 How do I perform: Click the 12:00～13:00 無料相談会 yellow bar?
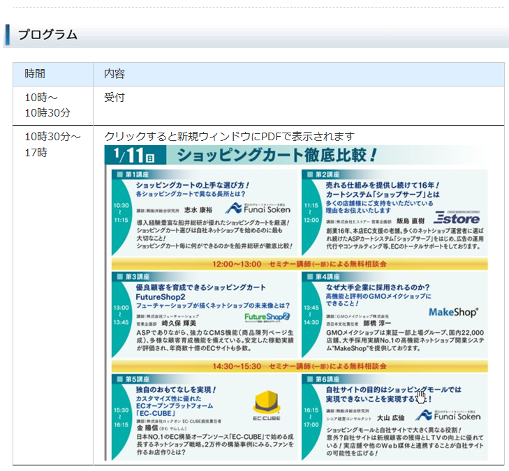click(300, 264)
